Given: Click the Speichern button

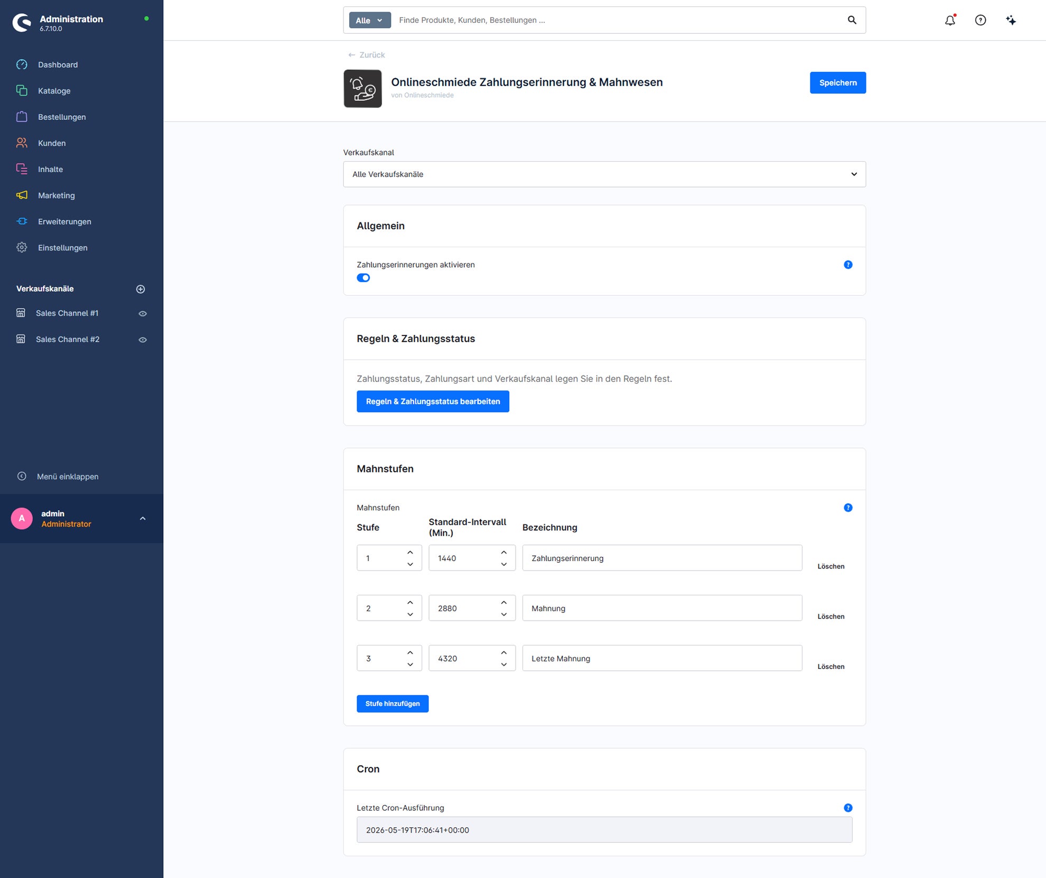Looking at the screenshot, I should pyautogui.click(x=838, y=83).
